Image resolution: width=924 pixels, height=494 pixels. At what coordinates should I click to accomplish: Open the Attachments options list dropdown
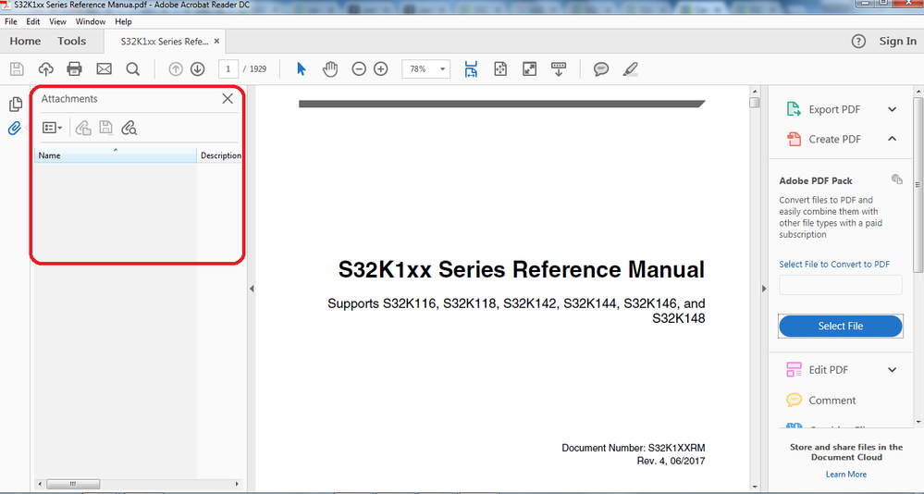(53, 128)
